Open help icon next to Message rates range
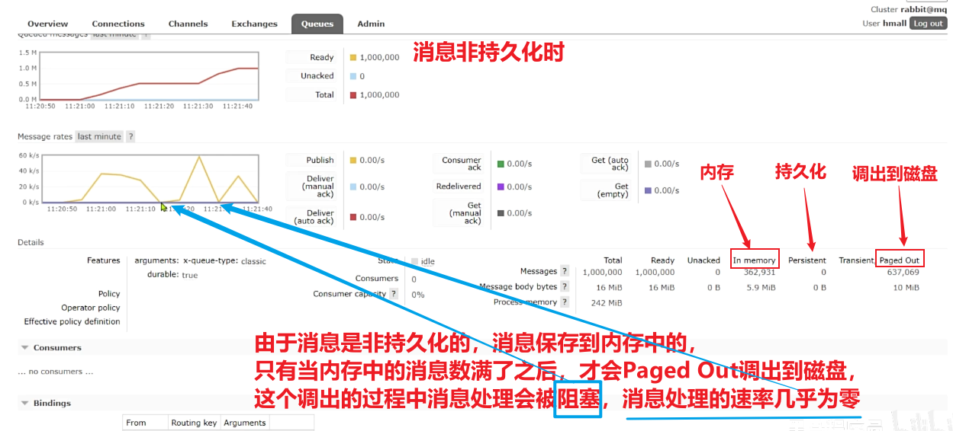 [130, 136]
